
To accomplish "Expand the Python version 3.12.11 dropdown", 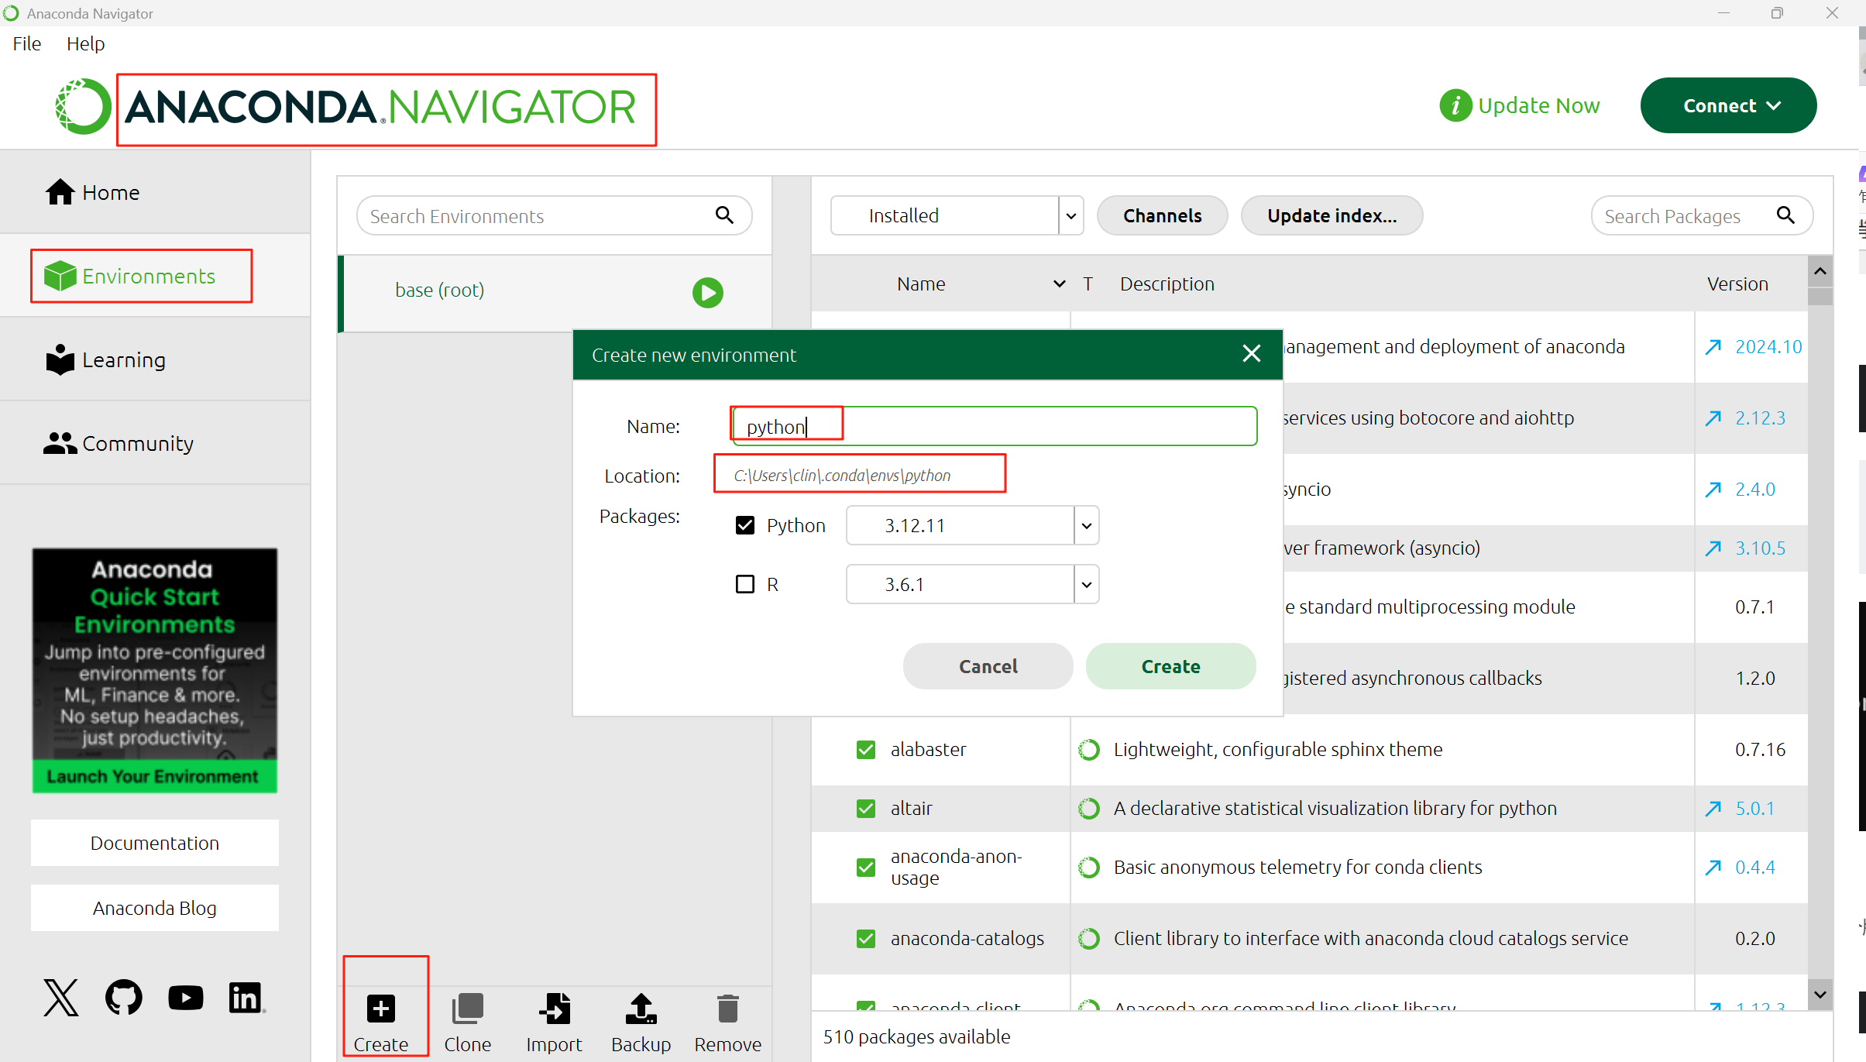I will coord(1086,526).
